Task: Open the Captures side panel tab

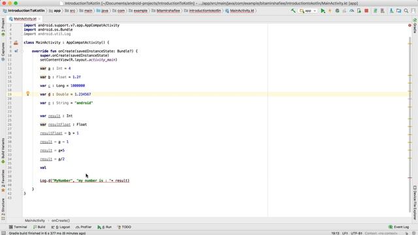Action: 3,52
